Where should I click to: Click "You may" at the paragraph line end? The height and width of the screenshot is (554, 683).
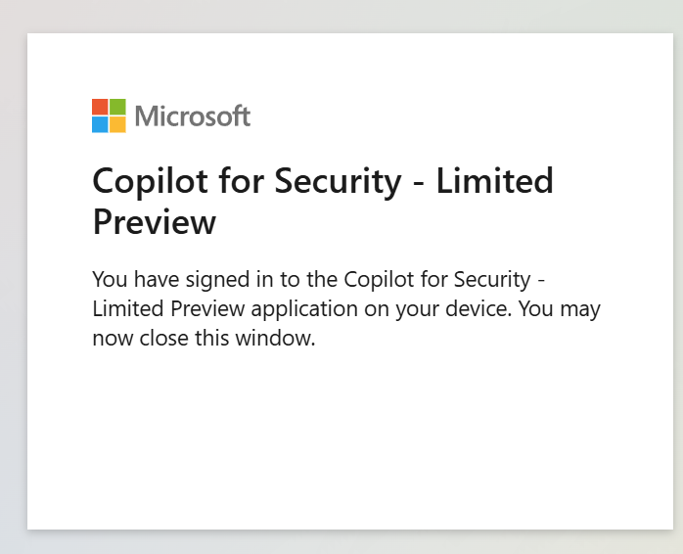pyautogui.click(x=560, y=309)
